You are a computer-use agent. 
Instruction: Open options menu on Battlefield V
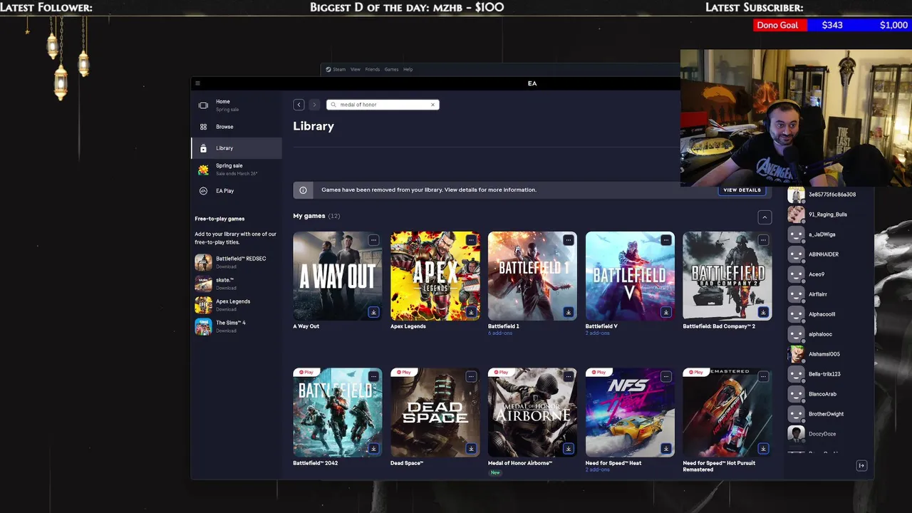666,240
